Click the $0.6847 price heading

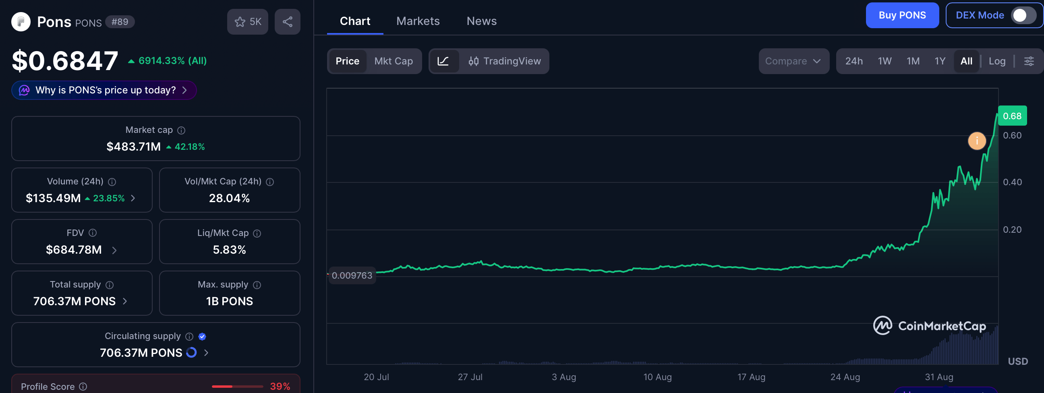click(65, 61)
